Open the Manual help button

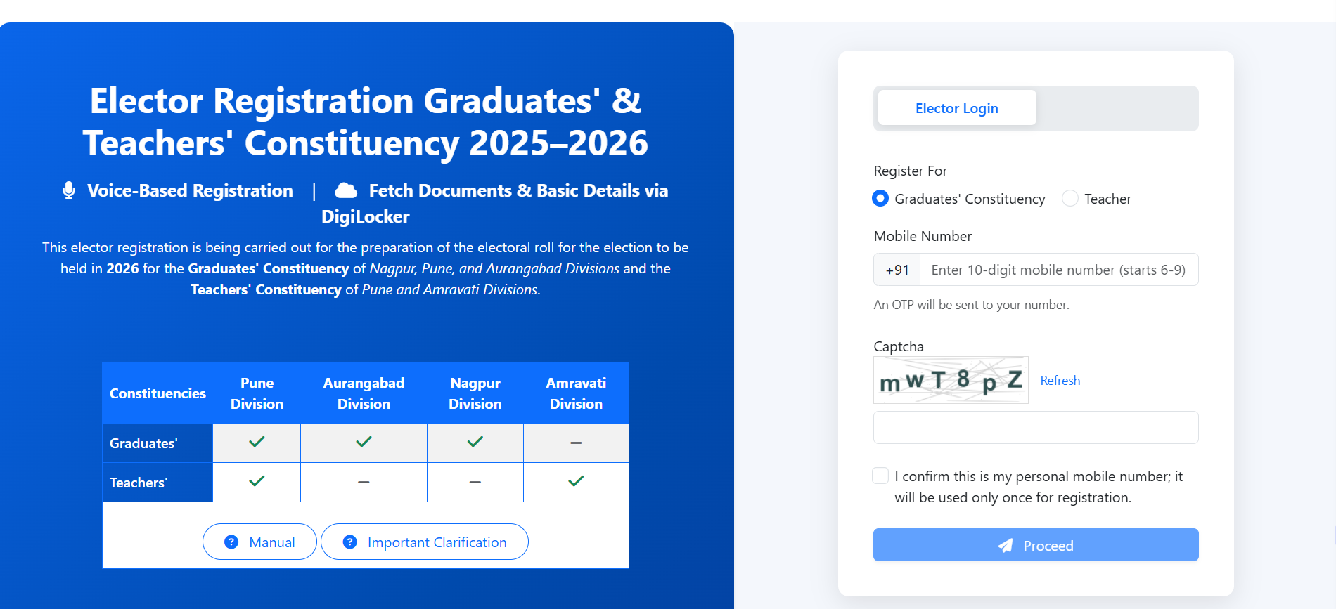(259, 542)
